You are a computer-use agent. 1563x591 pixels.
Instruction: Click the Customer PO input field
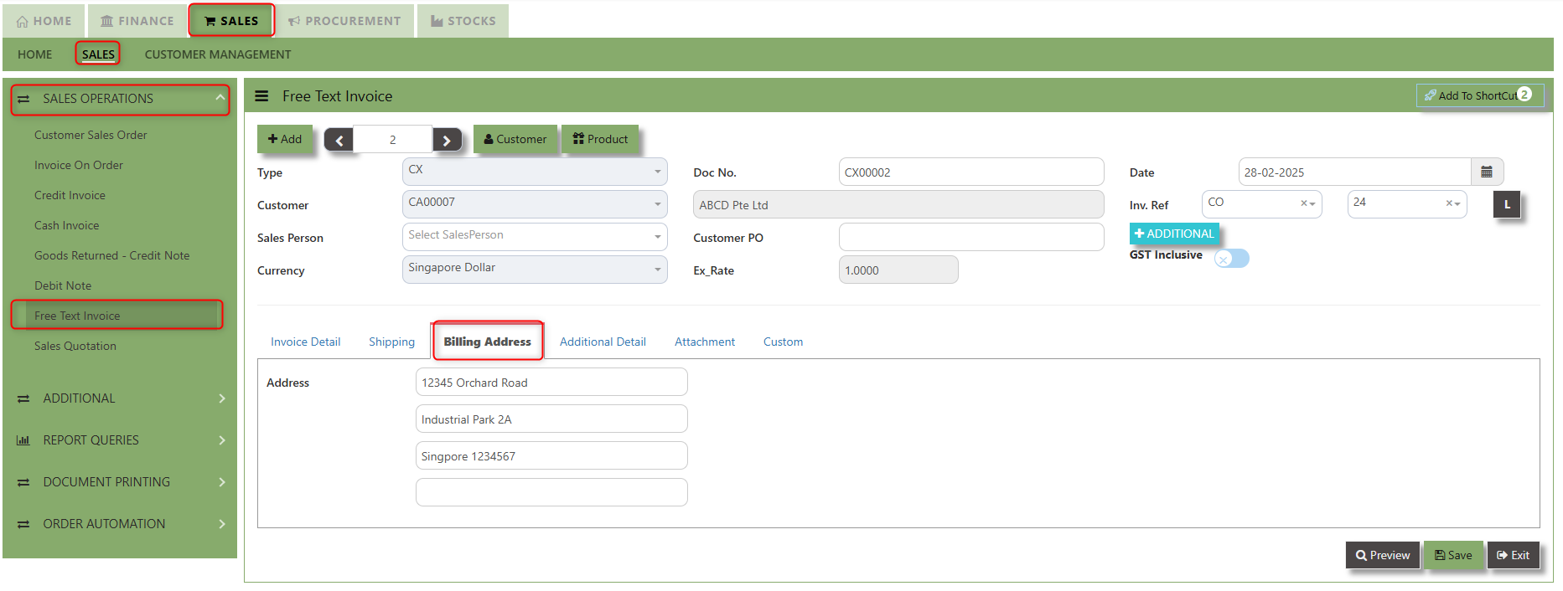point(970,237)
